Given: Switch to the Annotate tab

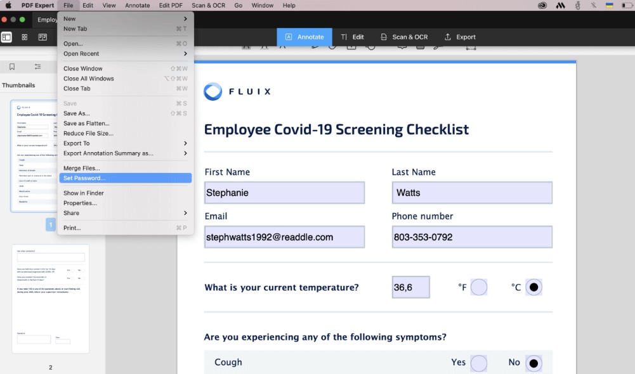Looking at the screenshot, I should pos(304,37).
